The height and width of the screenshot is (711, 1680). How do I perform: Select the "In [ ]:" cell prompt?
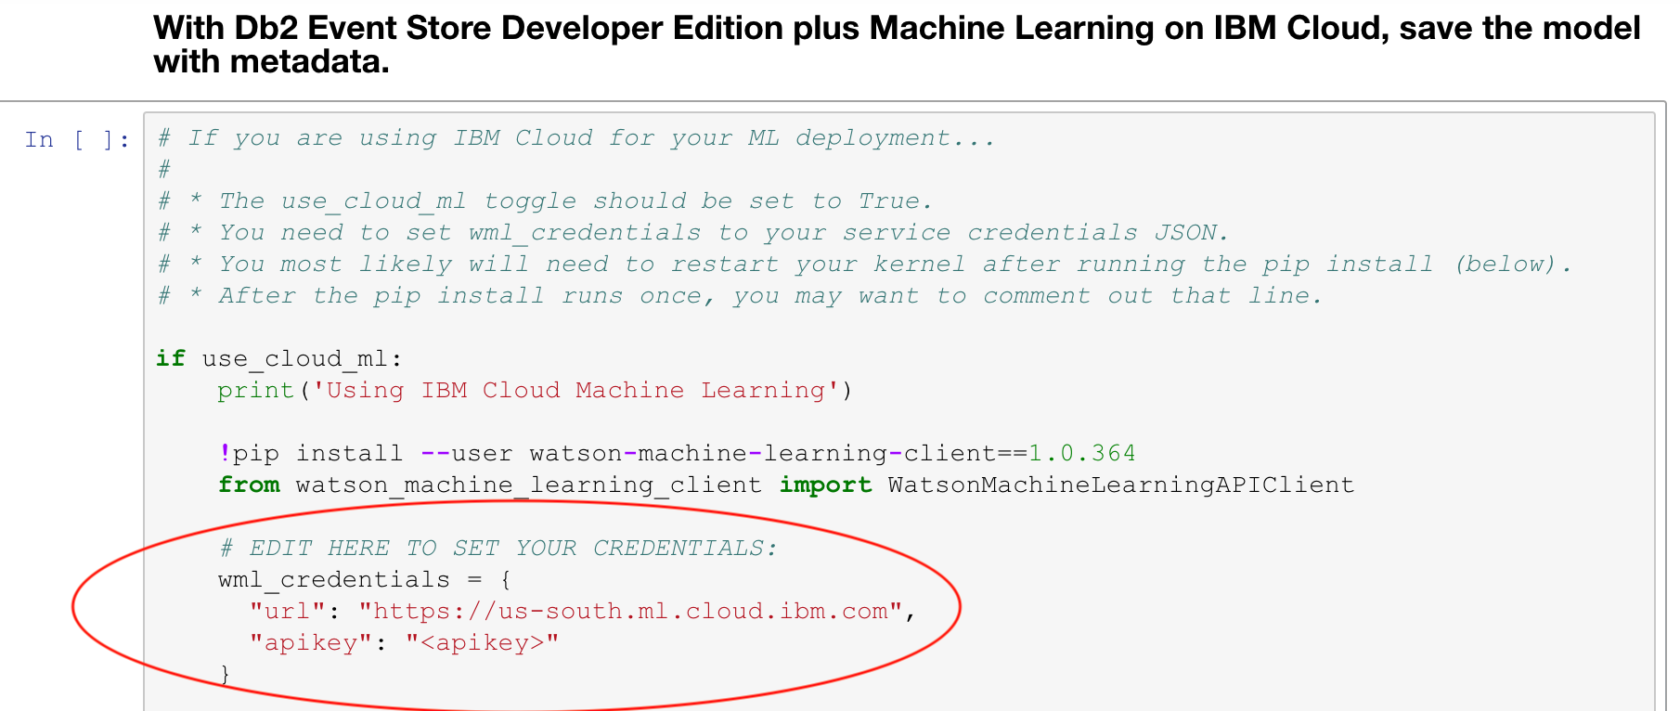[x=78, y=139]
